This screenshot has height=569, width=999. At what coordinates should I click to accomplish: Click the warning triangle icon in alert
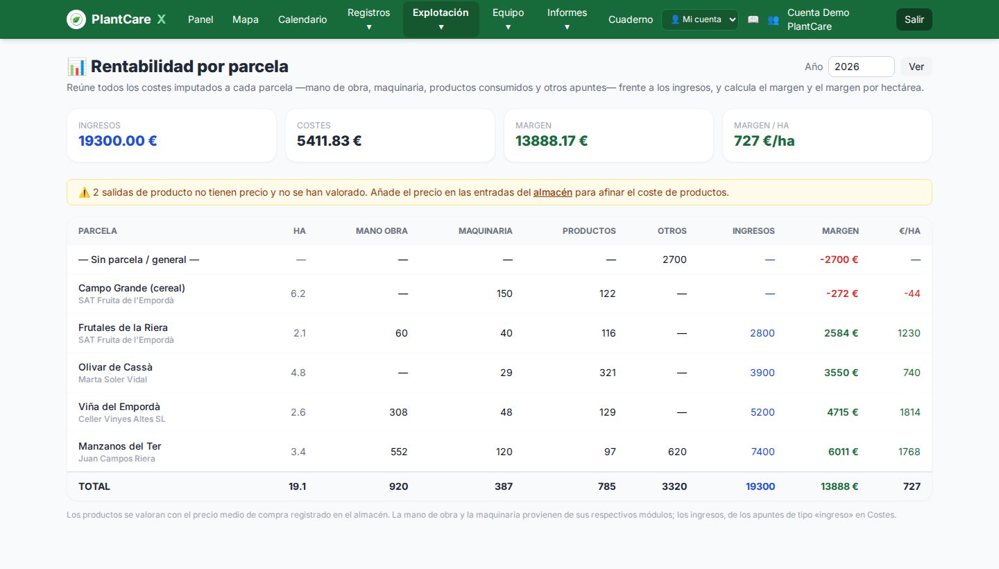(x=84, y=192)
